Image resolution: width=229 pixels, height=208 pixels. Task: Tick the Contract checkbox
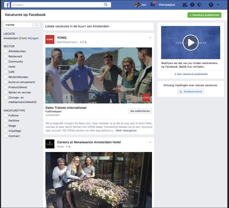pos(5,136)
